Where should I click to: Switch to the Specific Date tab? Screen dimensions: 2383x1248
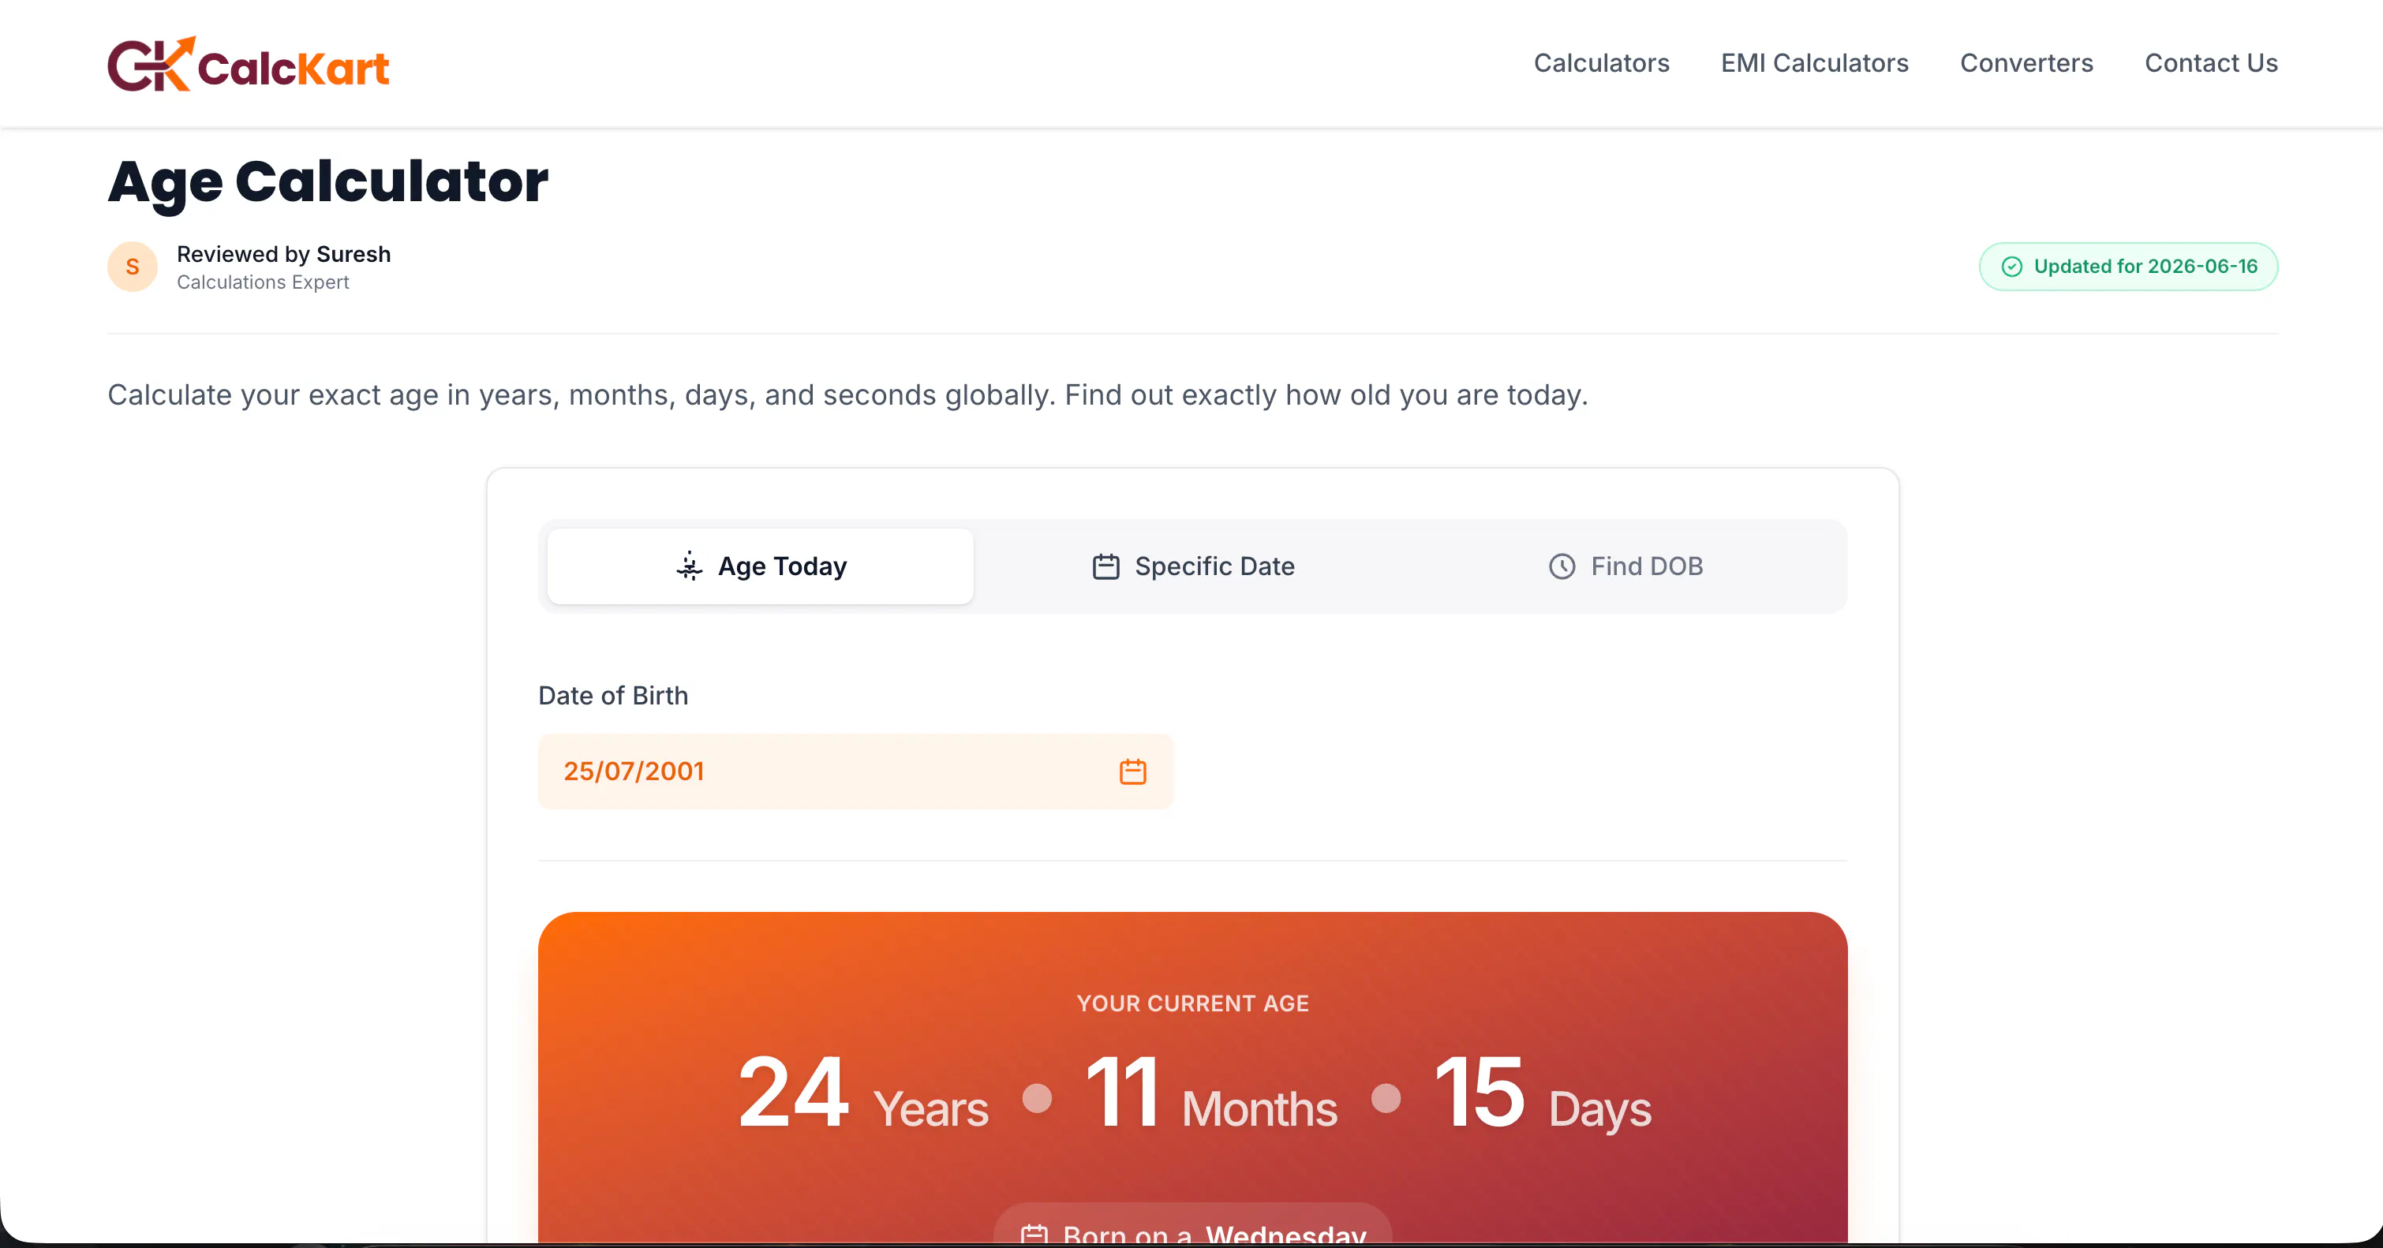tap(1192, 566)
